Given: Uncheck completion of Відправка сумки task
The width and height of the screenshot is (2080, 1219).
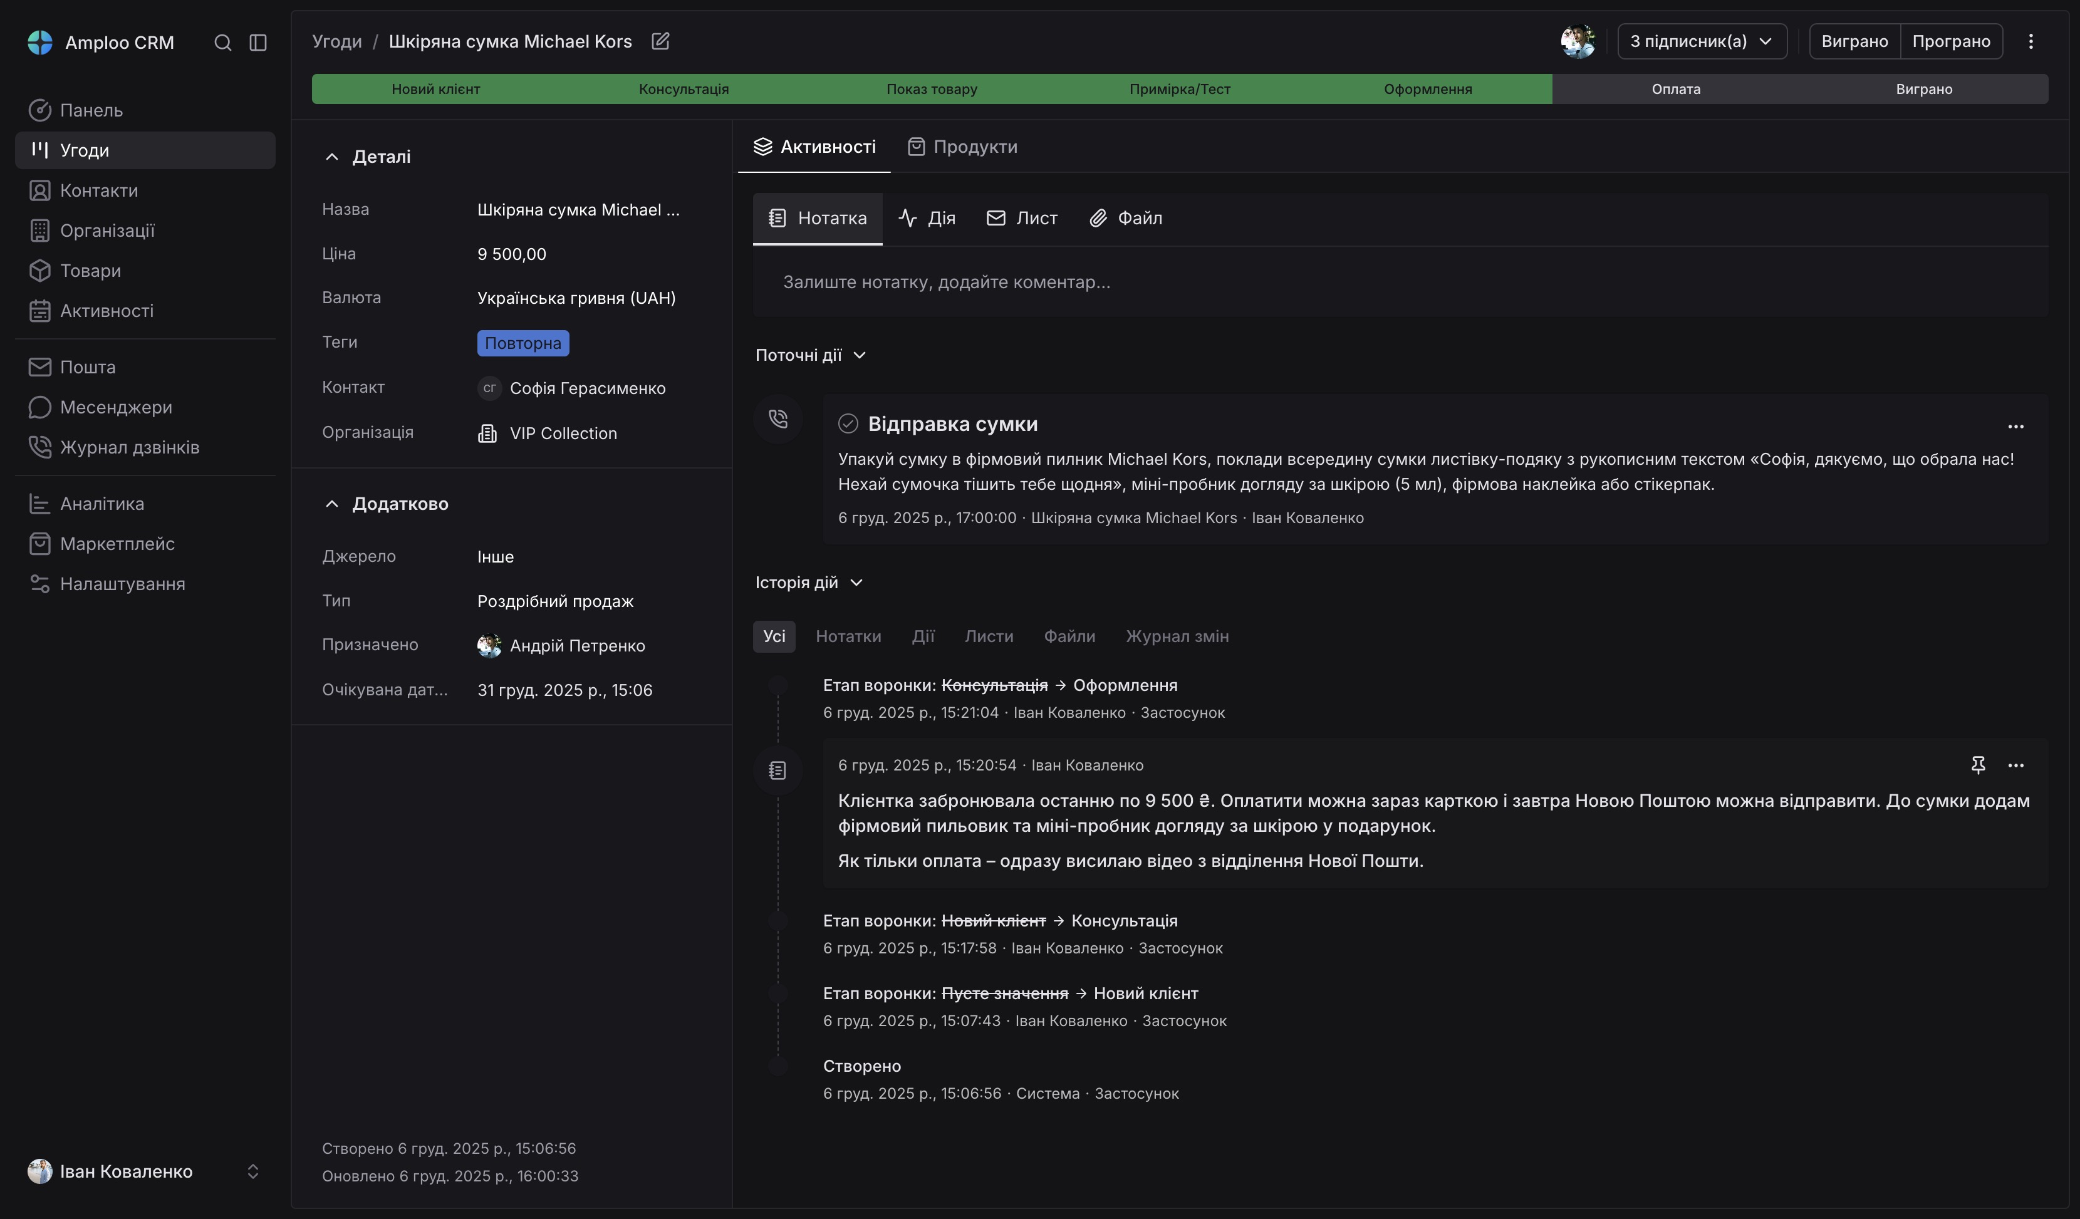Looking at the screenshot, I should [848, 423].
